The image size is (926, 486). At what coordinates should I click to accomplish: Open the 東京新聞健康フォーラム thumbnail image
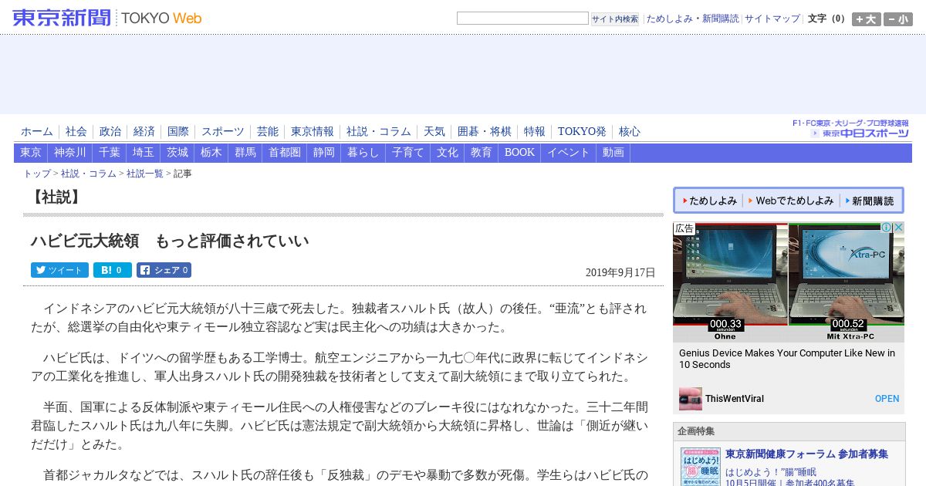click(x=701, y=467)
